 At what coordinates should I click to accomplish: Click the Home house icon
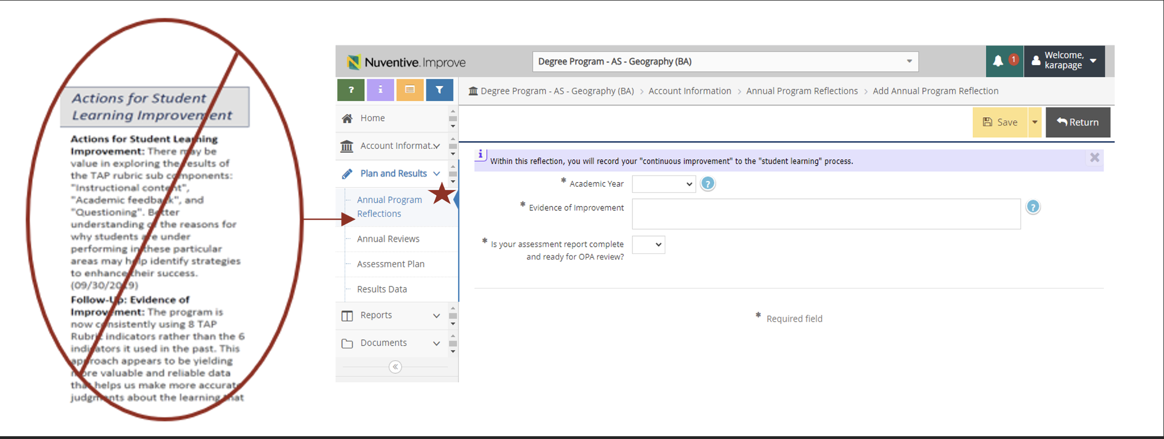[x=347, y=118]
